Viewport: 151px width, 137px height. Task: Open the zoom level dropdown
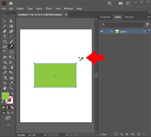point(30,135)
